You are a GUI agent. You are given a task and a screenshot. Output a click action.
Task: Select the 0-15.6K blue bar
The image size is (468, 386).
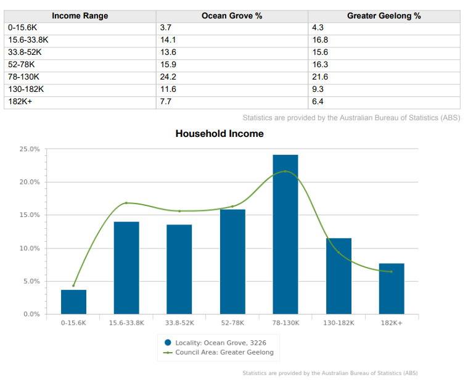click(73, 302)
